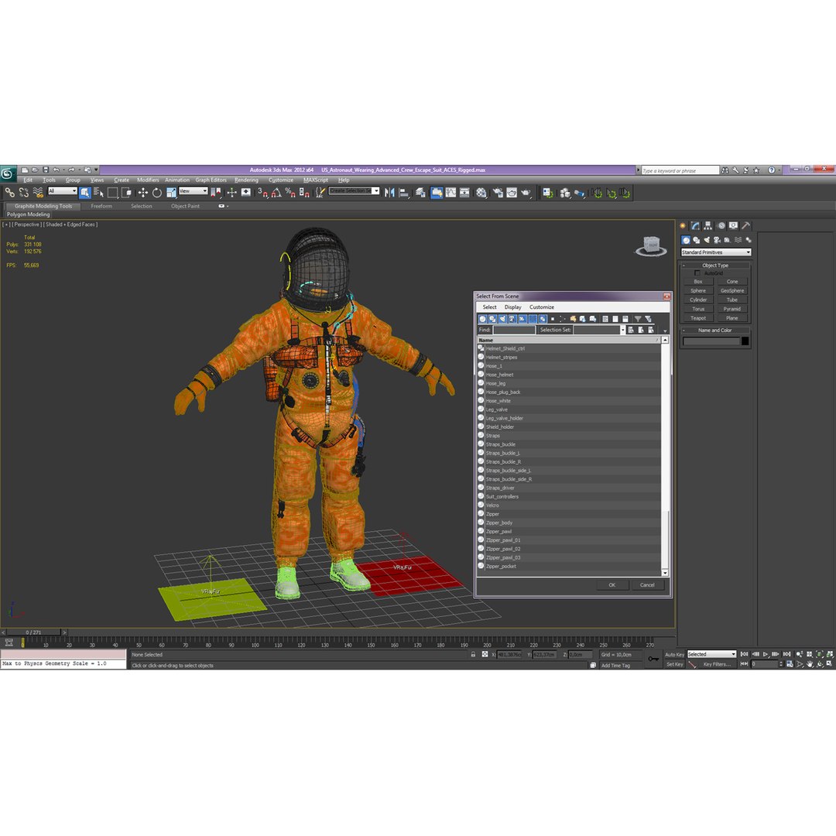Choose the Select and Rotate tool

[156, 193]
